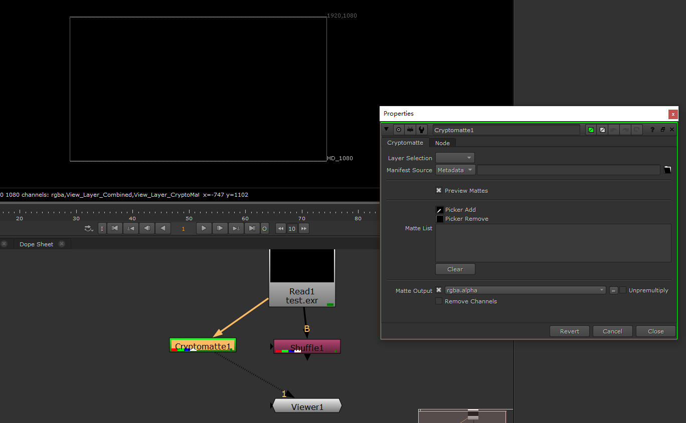Jump to next keyframe button

[x=236, y=228]
